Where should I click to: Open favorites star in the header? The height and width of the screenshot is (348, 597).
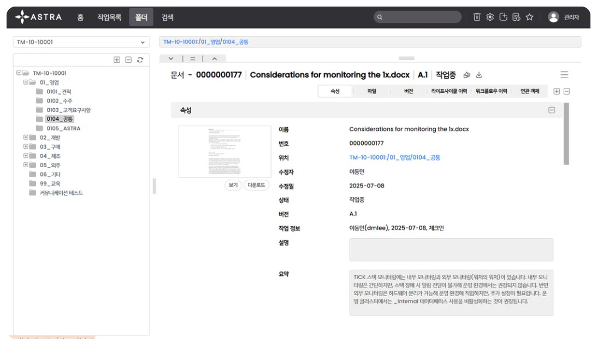pyautogui.click(x=529, y=17)
